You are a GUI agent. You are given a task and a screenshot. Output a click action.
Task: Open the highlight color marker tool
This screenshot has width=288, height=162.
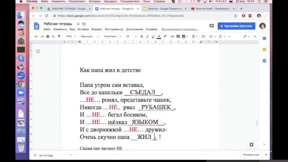[x=165, y=36]
